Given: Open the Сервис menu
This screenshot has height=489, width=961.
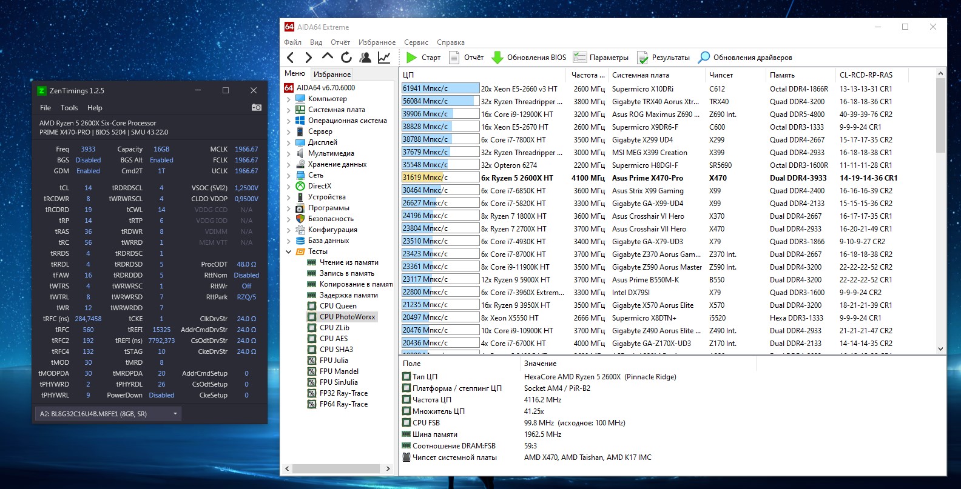Looking at the screenshot, I should pyautogui.click(x=416, y=42).
